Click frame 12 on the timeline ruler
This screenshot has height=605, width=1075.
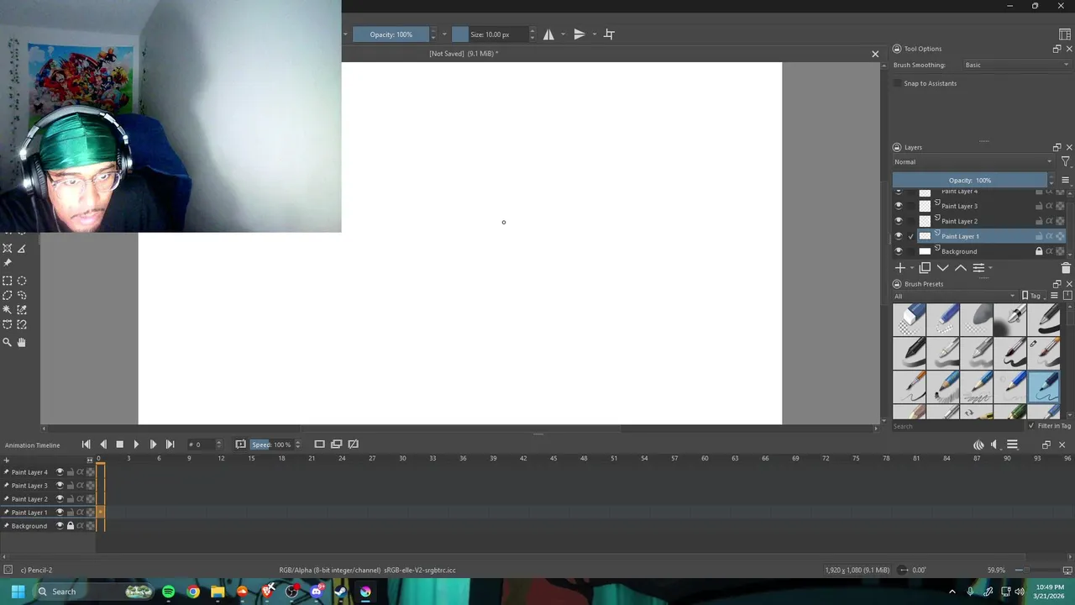click(x=221, y=459)
